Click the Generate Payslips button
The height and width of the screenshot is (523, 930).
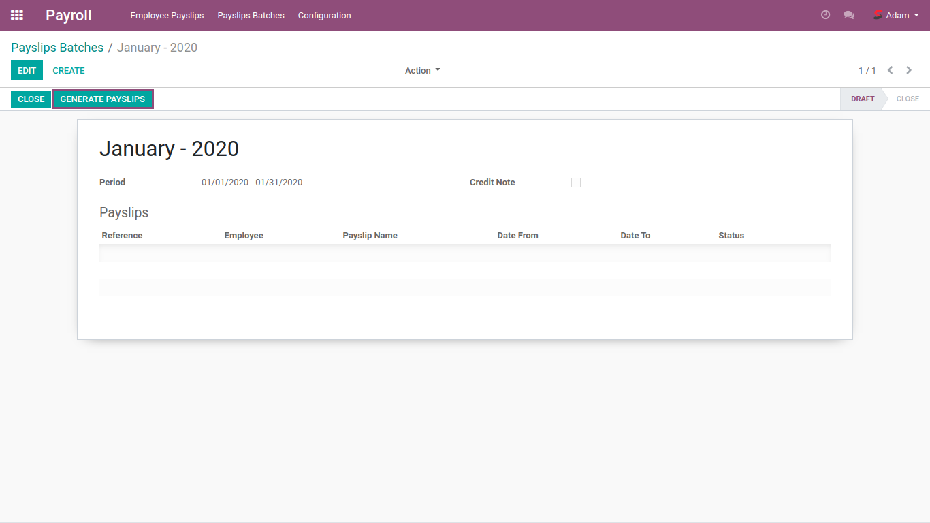click(103, 99)
